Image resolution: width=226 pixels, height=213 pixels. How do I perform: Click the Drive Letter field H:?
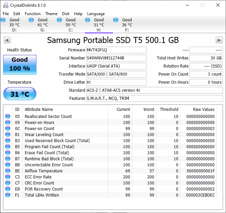tap(116, 82)
